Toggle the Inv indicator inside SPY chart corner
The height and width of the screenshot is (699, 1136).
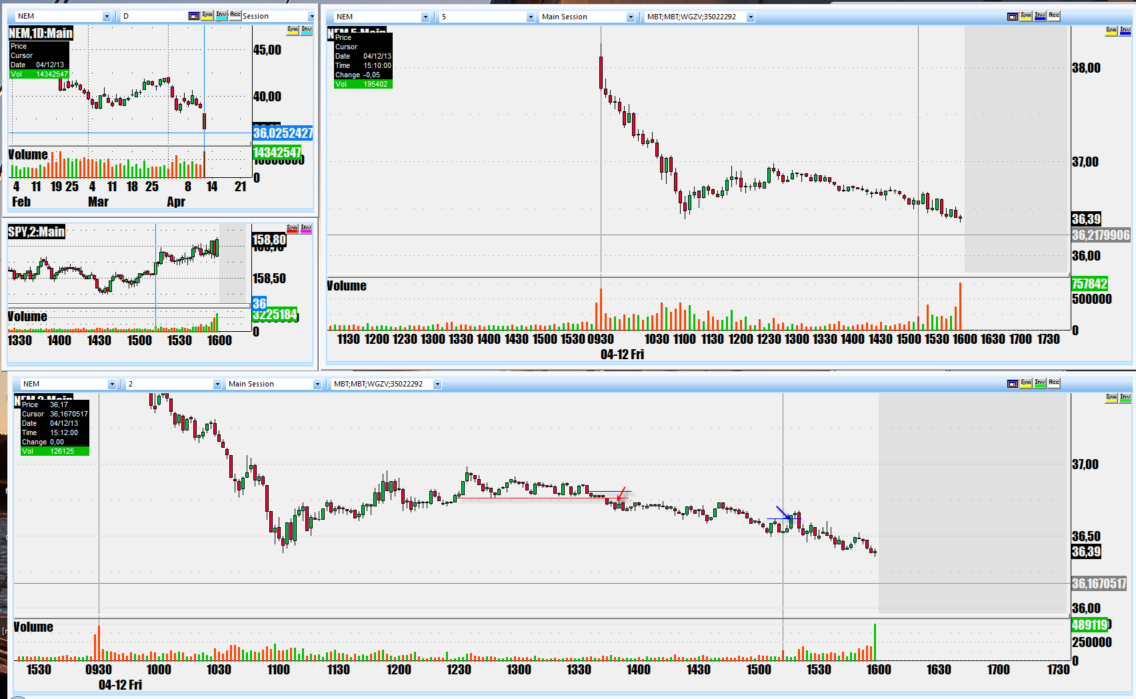click(306, 229)
